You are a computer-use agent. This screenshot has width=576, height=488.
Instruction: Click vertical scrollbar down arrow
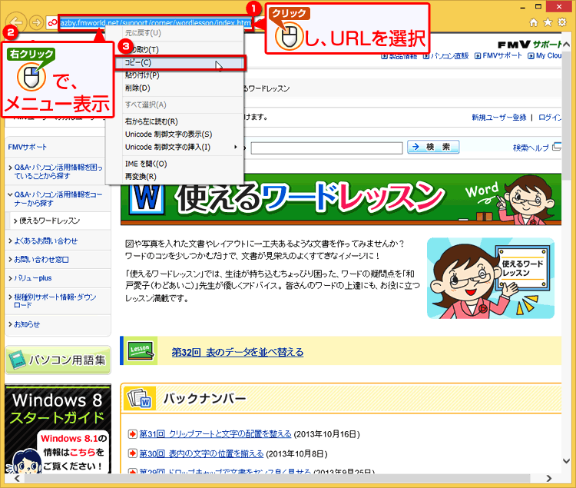[566, 461]
